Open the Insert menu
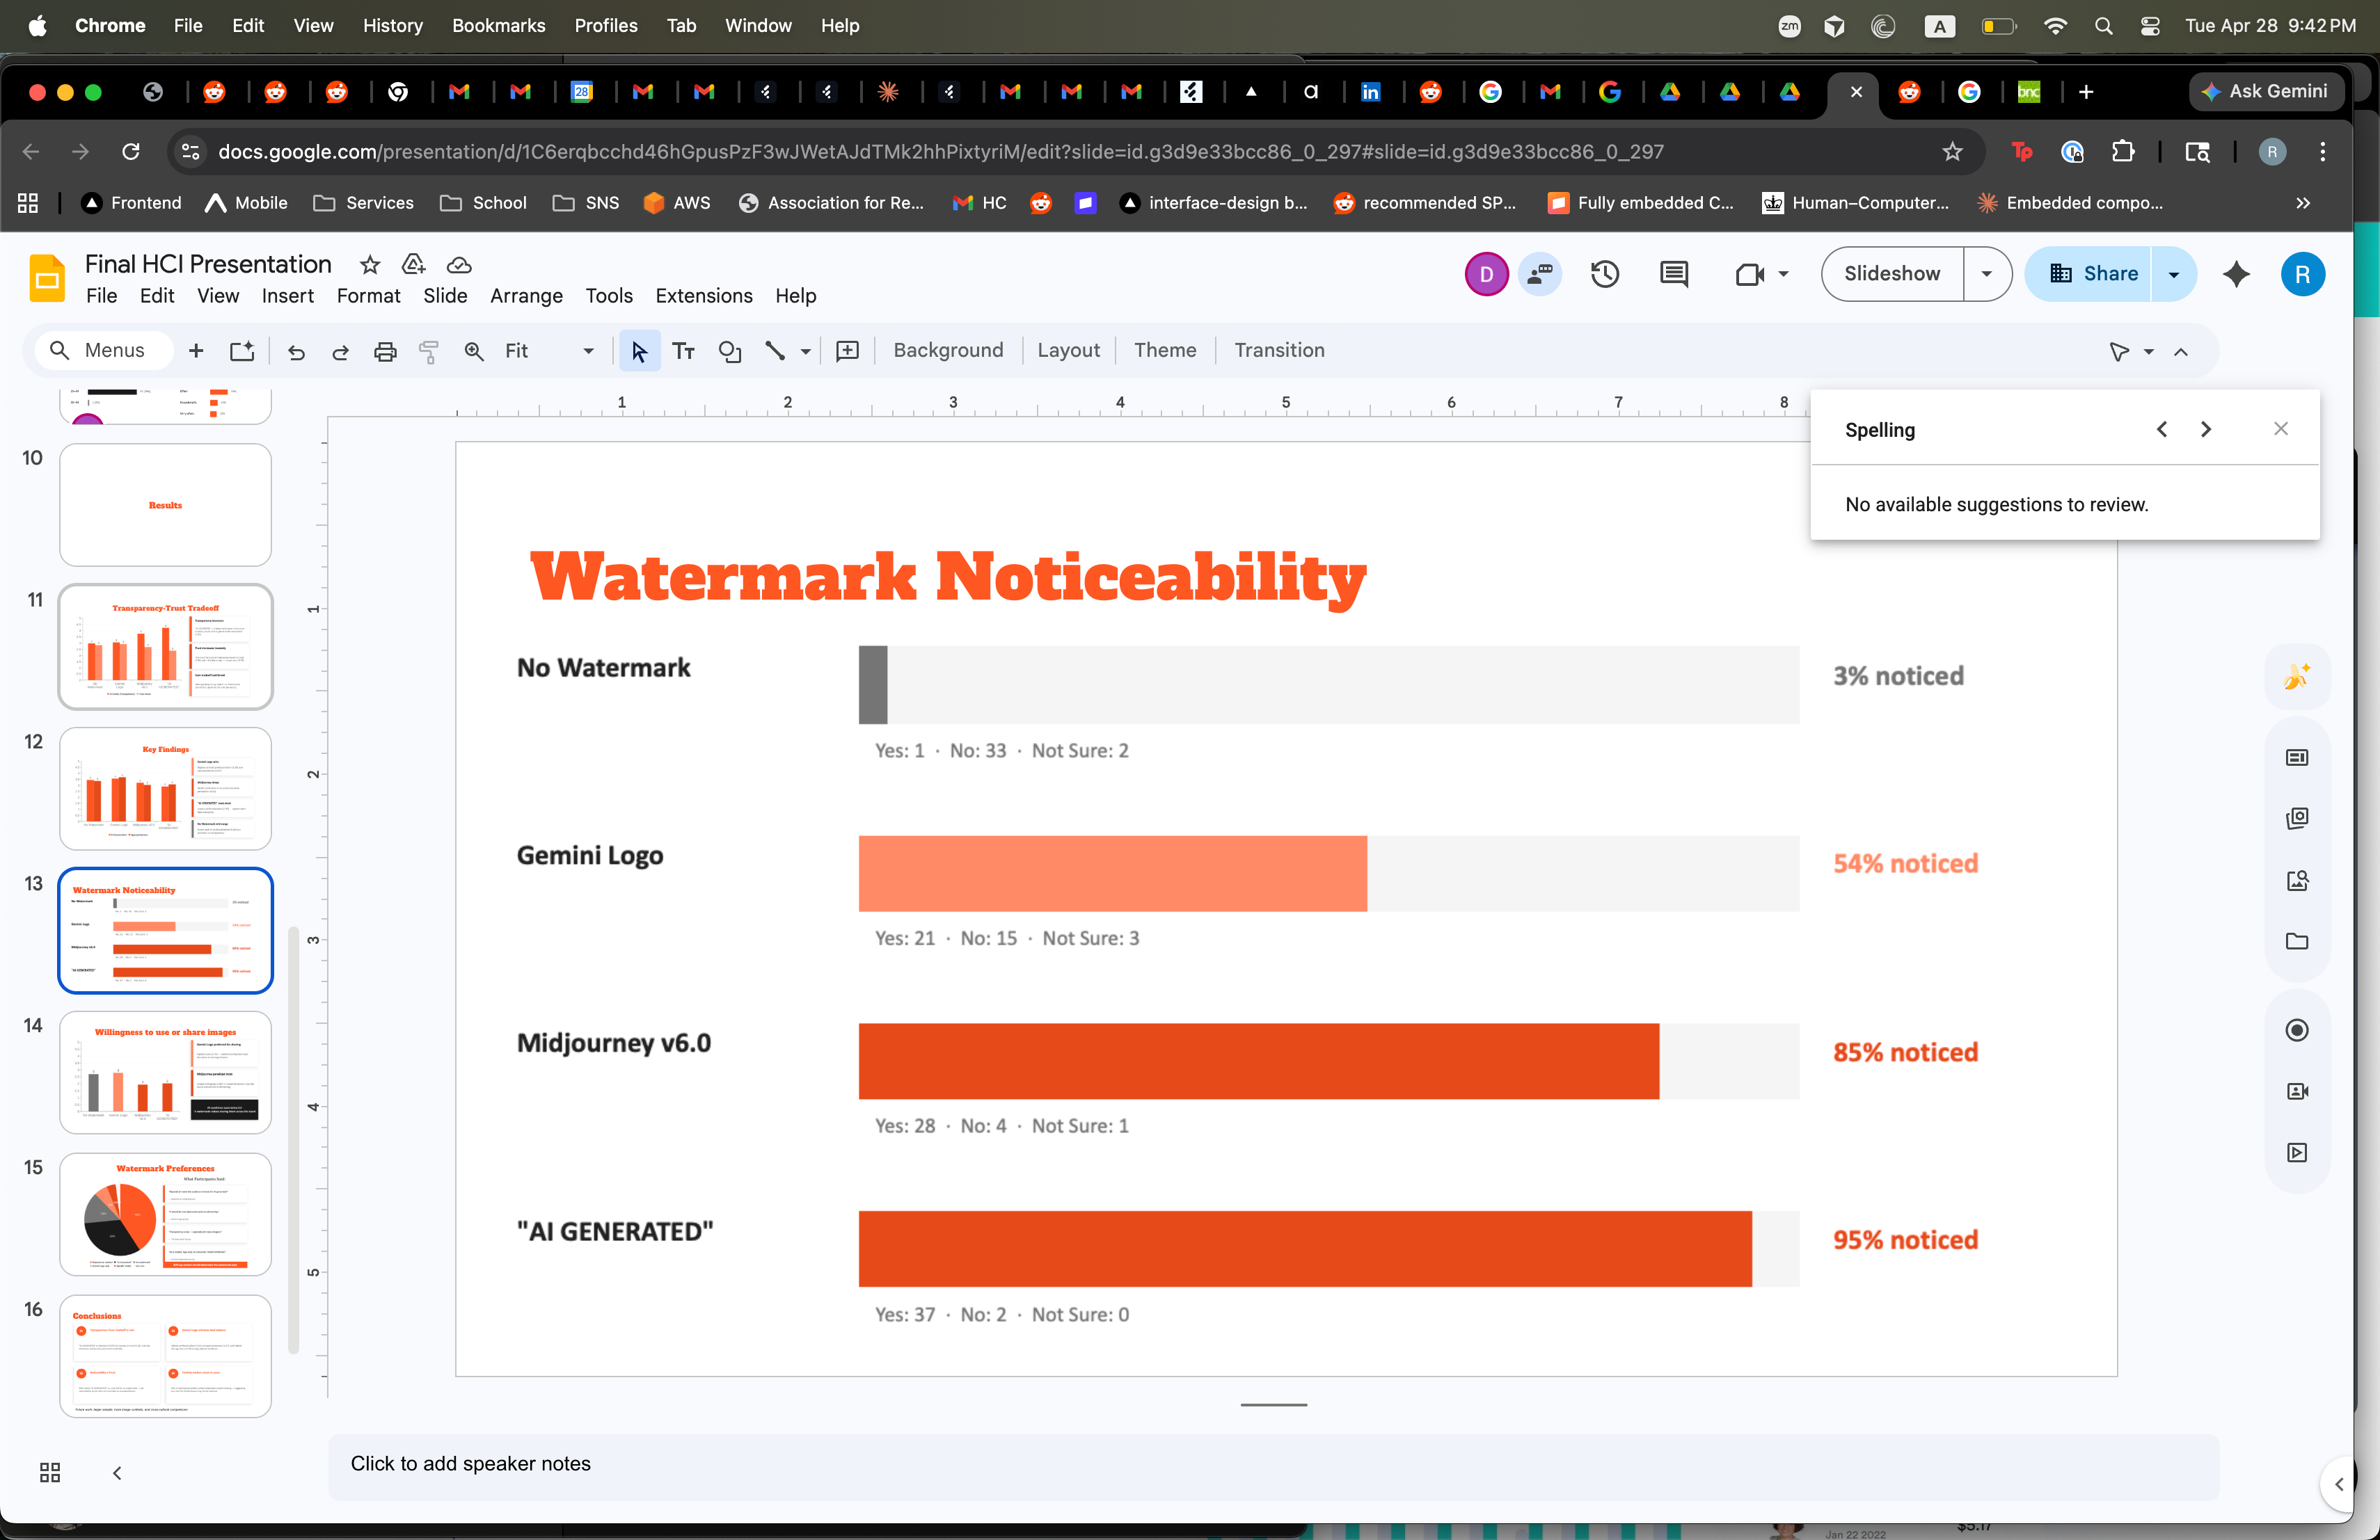The height and width of the screenshot is (1540, 2380). pyautogui.click(x=288, y=296)
